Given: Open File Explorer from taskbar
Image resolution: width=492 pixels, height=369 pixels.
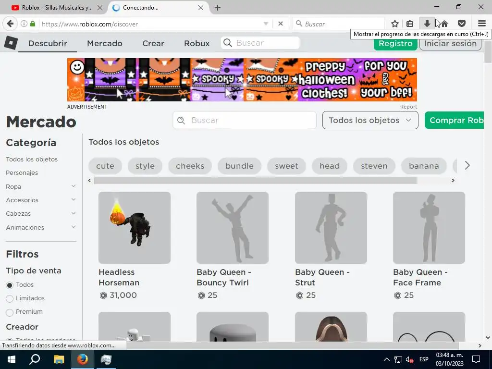Looking at the screenshot, I should click(x=59, y=359).
